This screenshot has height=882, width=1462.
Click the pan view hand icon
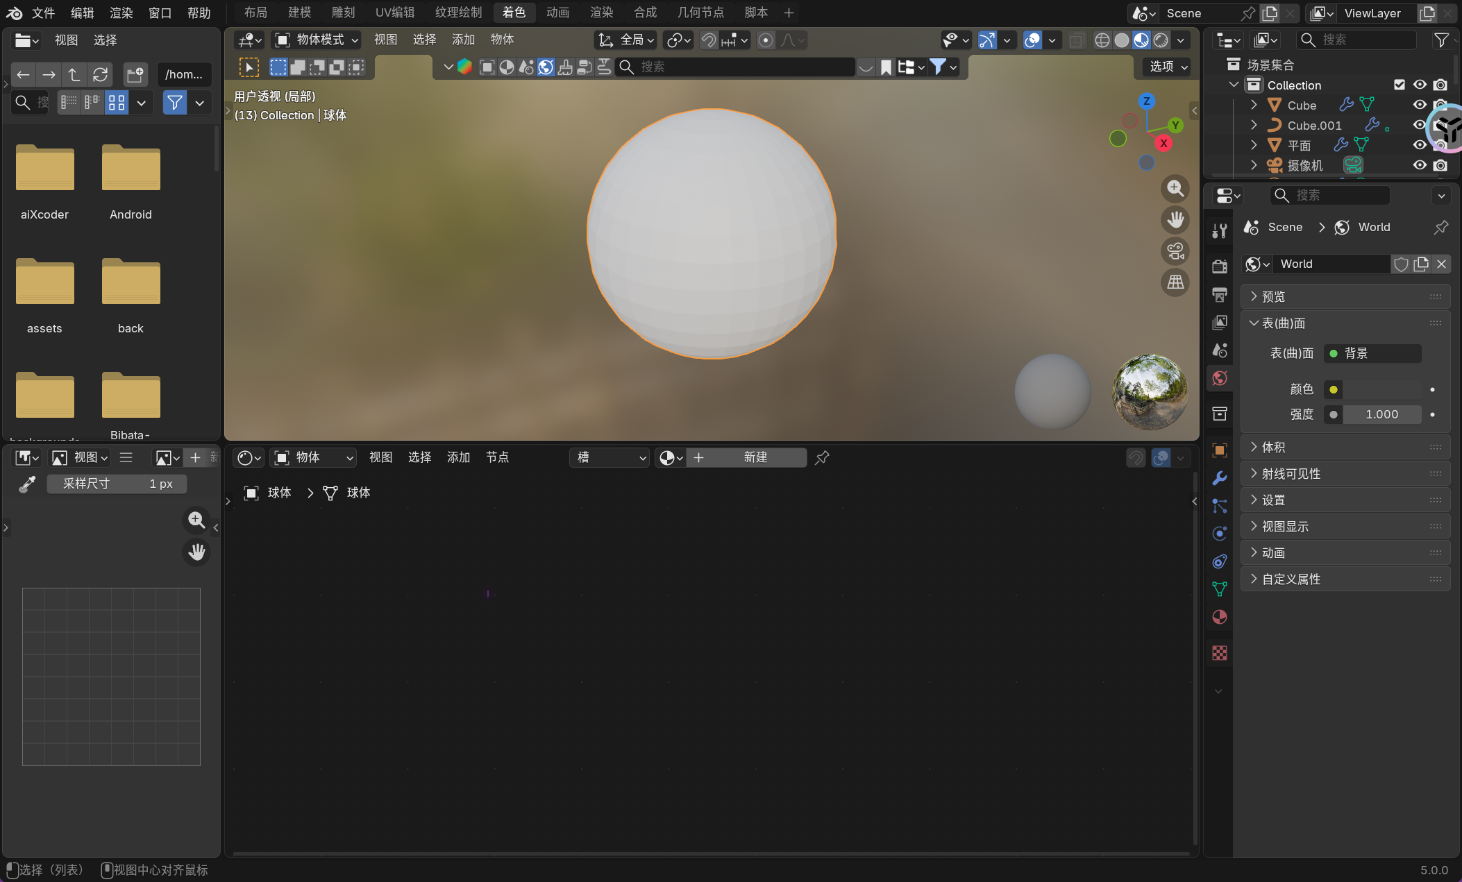point(1175,220)
